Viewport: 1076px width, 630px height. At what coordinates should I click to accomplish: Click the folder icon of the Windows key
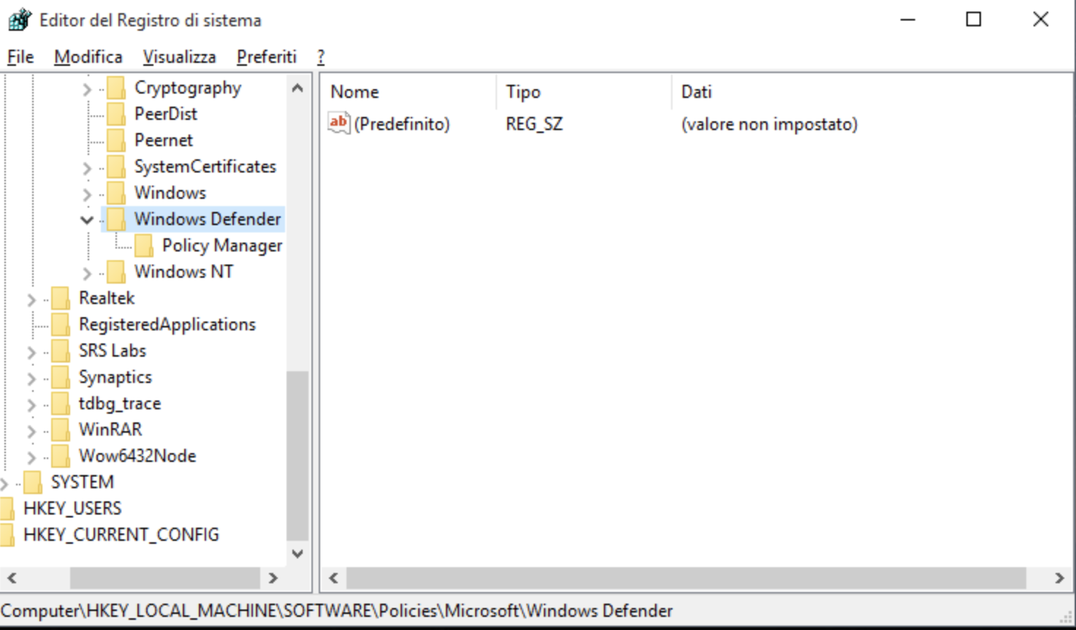pyautogui.click(x=116, y=194)
